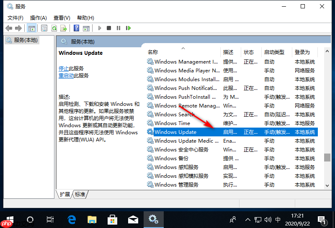This screenshot has height=228, width=335.
Task: Open File Explorer from taskbar
Action: coord(92,220)
